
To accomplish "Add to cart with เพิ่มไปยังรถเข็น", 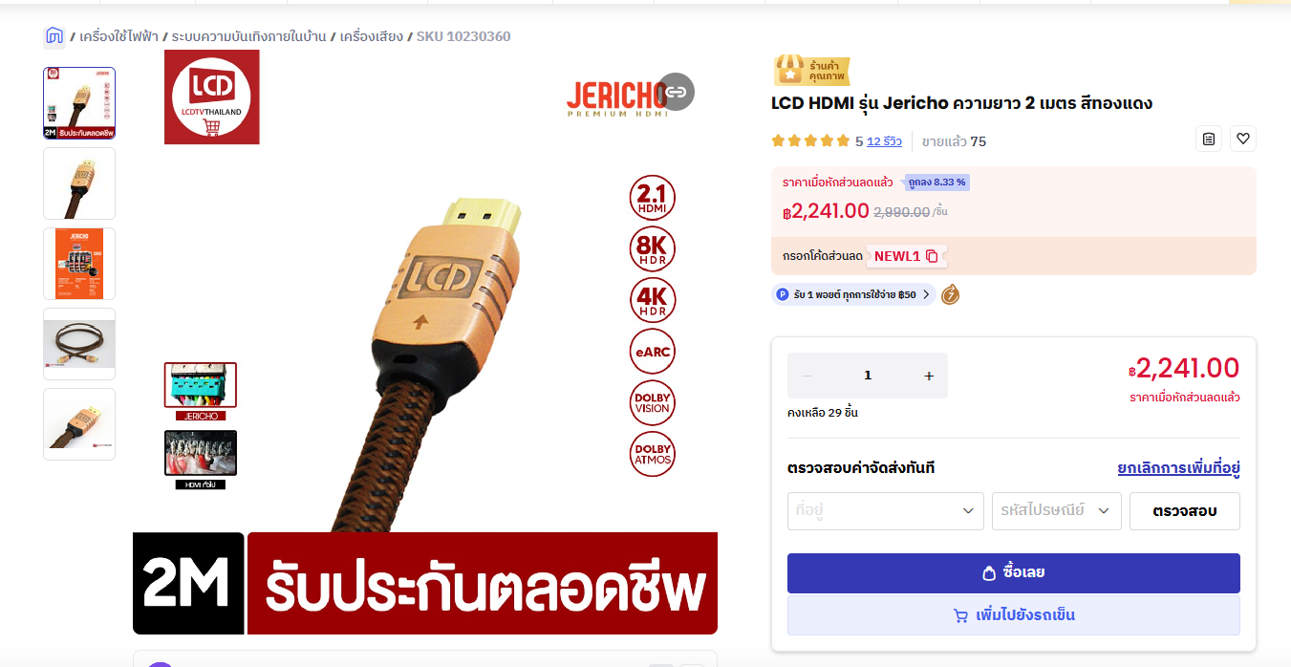I will (1014, 615).
